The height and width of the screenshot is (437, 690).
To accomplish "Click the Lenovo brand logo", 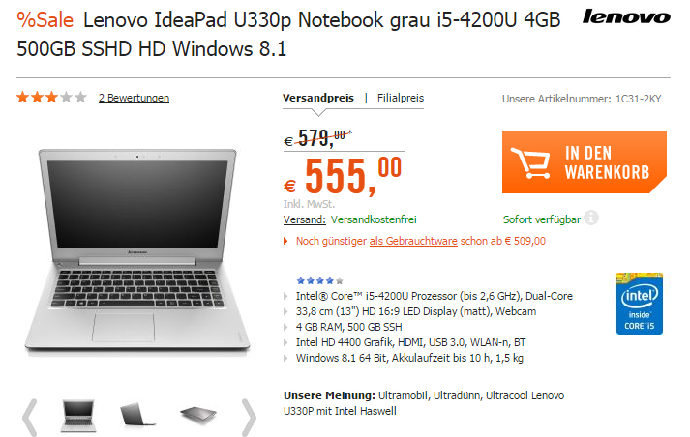I will pyautogui.click(x=626, y=16).
